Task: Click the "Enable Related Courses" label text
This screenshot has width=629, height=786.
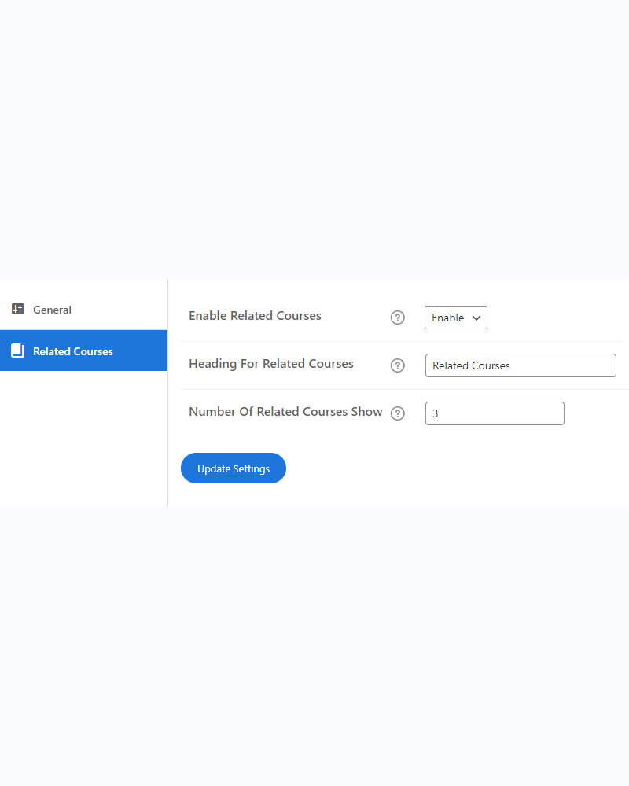Action: 255,316
